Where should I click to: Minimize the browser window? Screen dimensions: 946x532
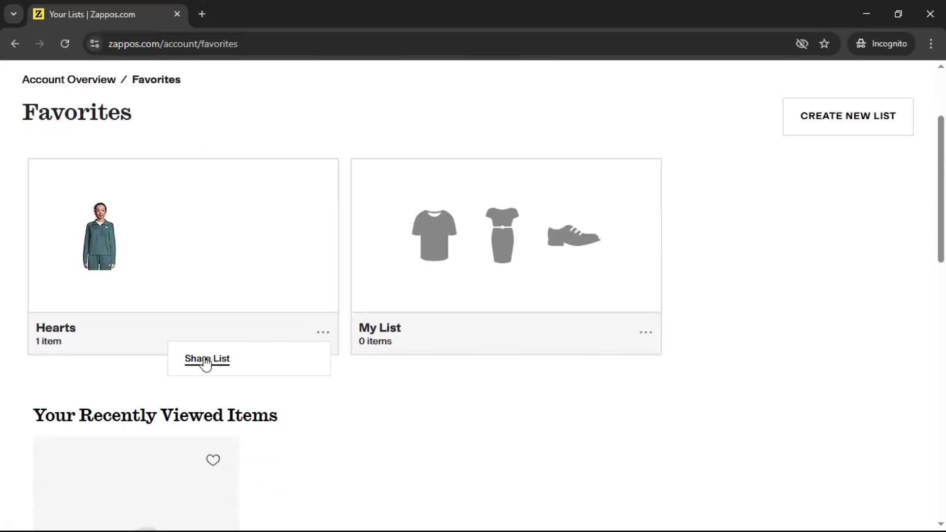pos(867,14)
